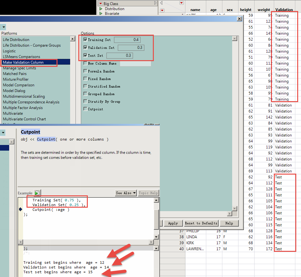Collapse Big Class panel with right arrow
This screenshot has height=277, width=301.
[x=155, y=3]
